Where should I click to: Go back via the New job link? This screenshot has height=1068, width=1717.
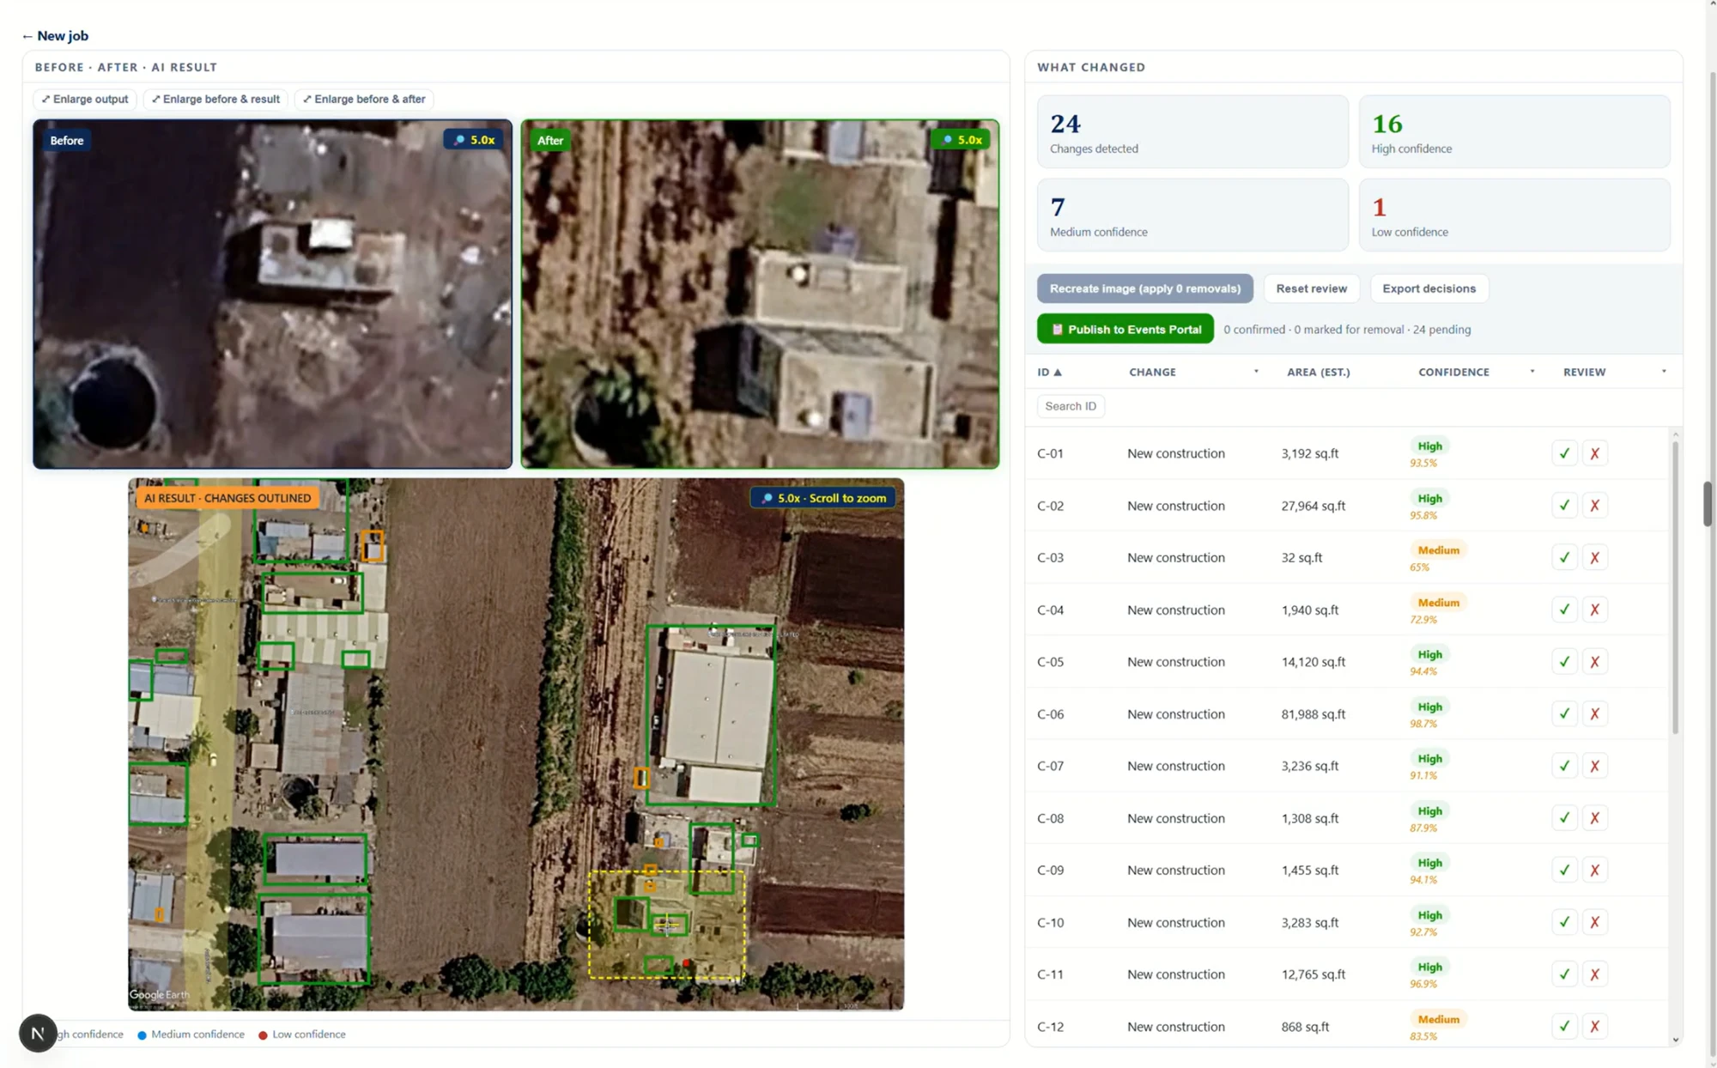click(55, 36)
